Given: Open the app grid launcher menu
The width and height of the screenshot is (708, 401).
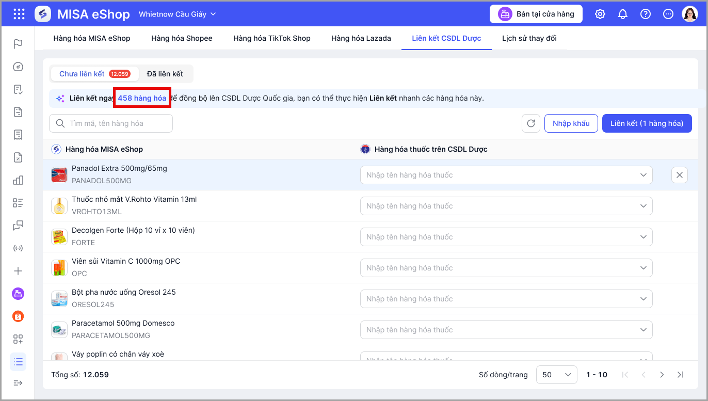Looking at the screenshot, I should point(19,14).
